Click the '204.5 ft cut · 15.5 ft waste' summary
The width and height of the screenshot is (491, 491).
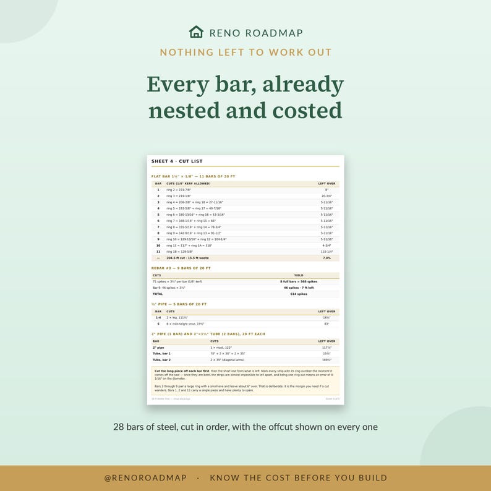click(x=187, y=258)
